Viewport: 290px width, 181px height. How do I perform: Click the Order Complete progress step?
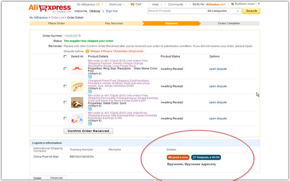(x=229, y=23)
